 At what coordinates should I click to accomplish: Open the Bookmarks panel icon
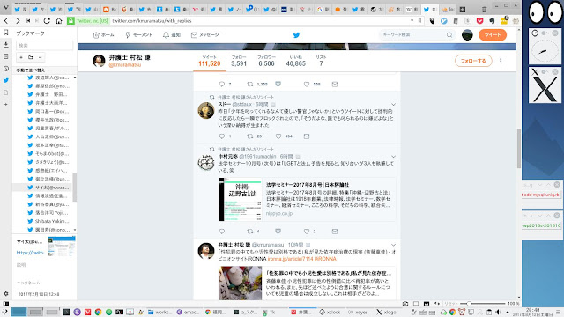click(6, 33)
